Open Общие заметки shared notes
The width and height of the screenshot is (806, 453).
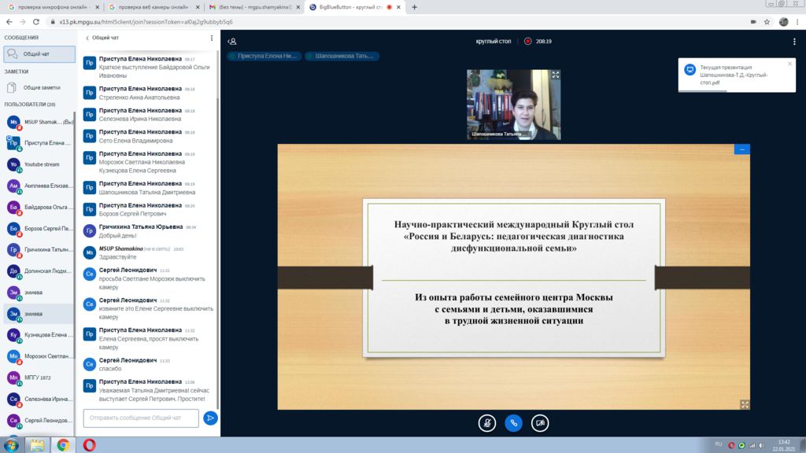41,87
